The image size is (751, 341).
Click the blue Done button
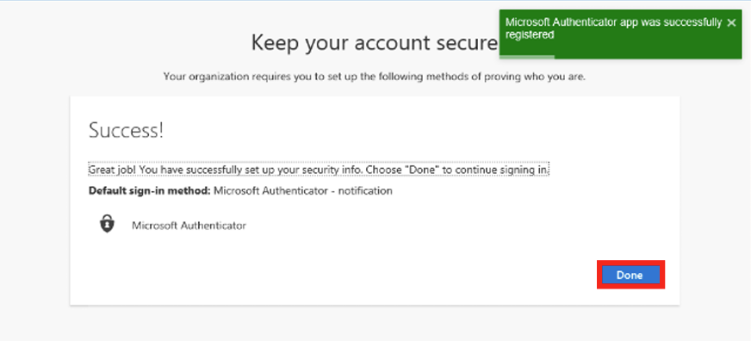click(630, 275)
